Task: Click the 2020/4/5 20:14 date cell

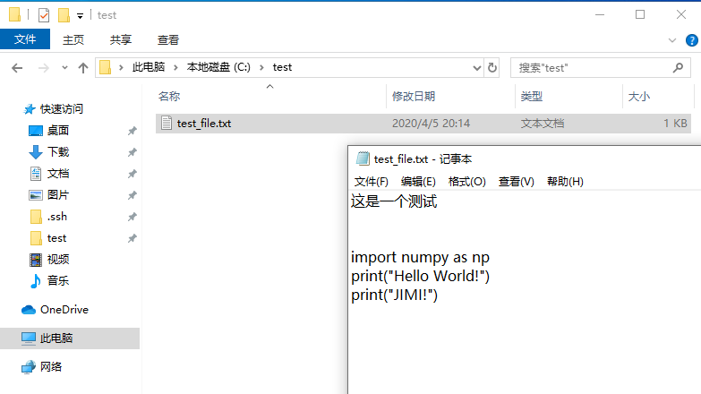Action: [431, 124]
